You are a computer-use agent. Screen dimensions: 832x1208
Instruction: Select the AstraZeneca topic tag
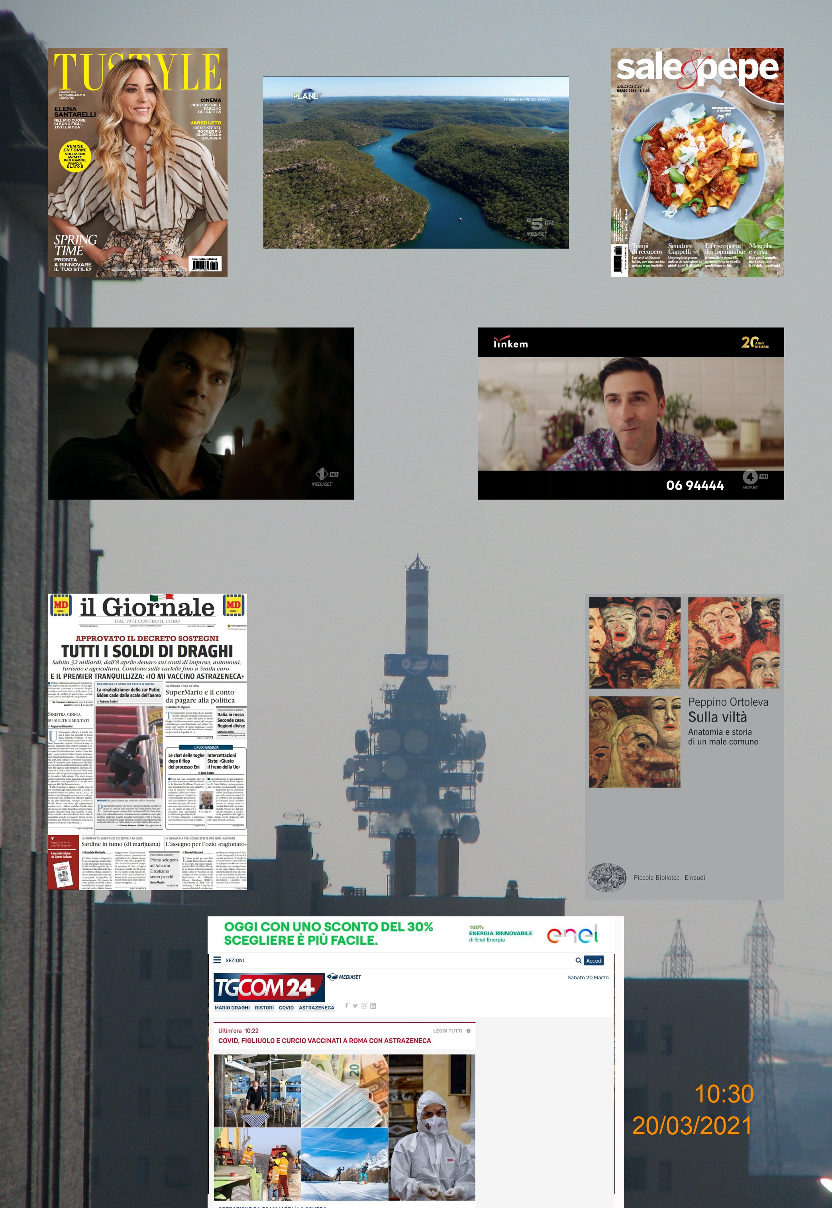click(316, 1007)
